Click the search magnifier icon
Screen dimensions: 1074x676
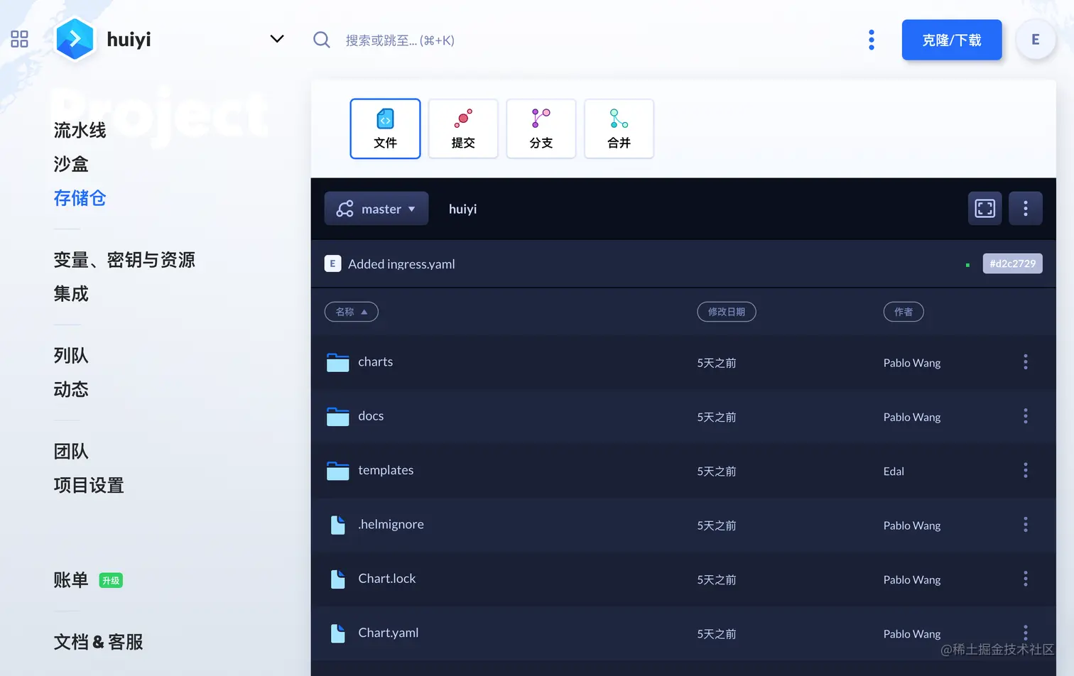coord(321,40)
